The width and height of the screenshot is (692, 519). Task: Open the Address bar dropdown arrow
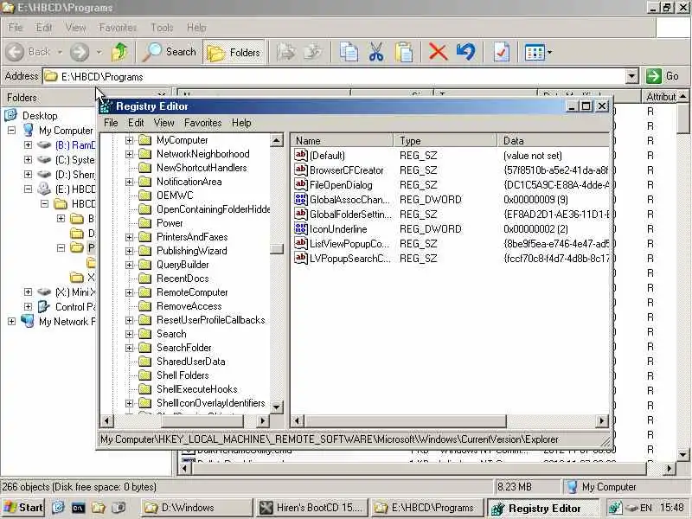(632, 76)
